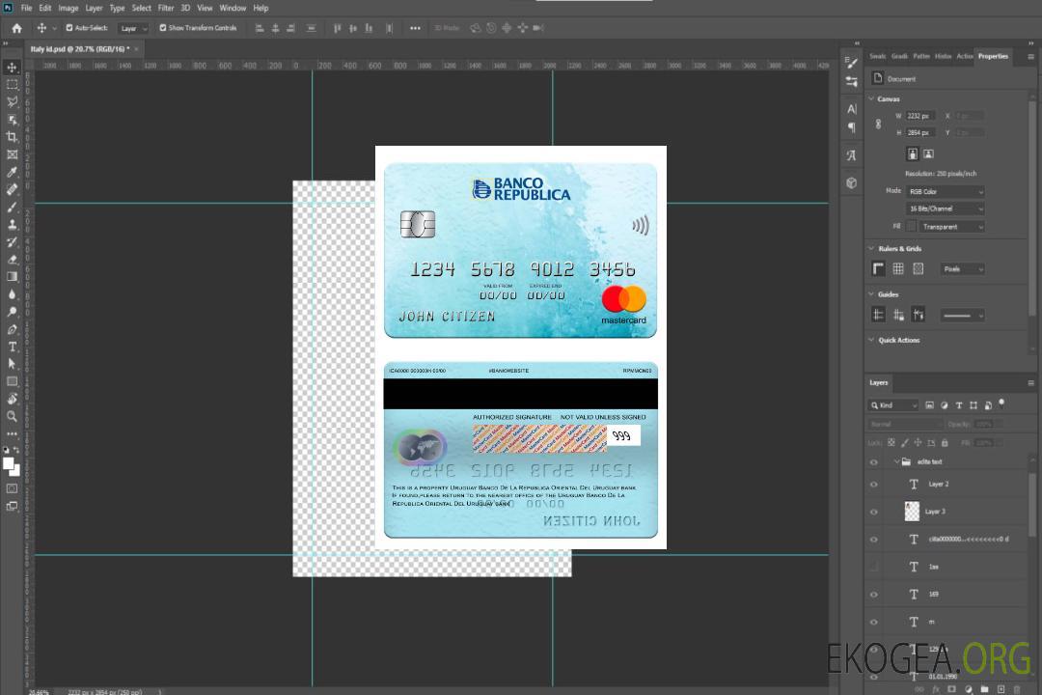Create new layer button at panel bottom
Viewport: 1042px width, 695px height.
pos(1001,689)
